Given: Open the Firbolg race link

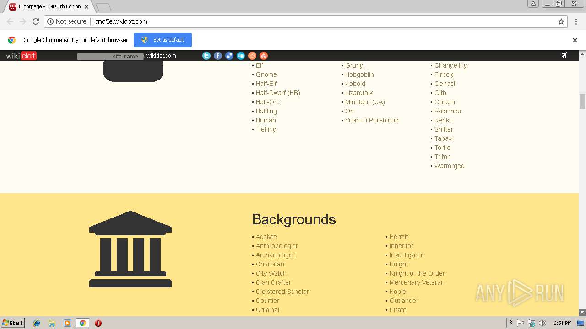Looking at the screenshot, I should pyautogui.click(x=445, y=74).
